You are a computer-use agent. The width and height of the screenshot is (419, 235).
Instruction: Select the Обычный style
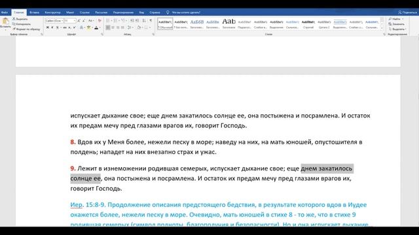pyautogui.click(x=165, y=23)
